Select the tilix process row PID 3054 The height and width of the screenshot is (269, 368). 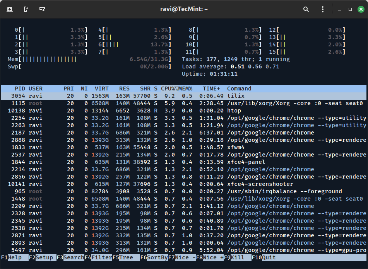(183, 96)
